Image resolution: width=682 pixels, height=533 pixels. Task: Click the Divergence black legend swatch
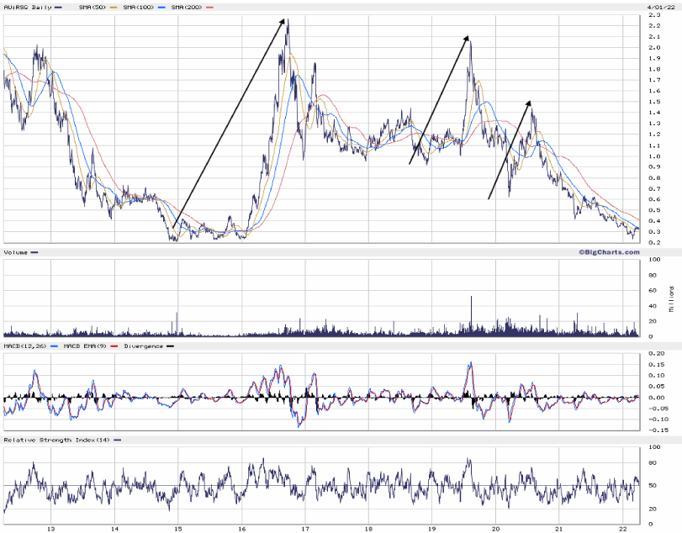click(x=169, y=346)
